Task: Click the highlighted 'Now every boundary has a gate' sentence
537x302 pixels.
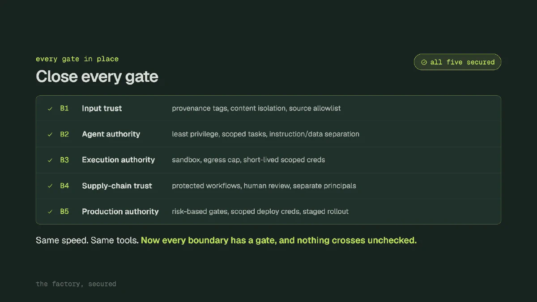Action: pyautogui.click(x=279, y=240)
